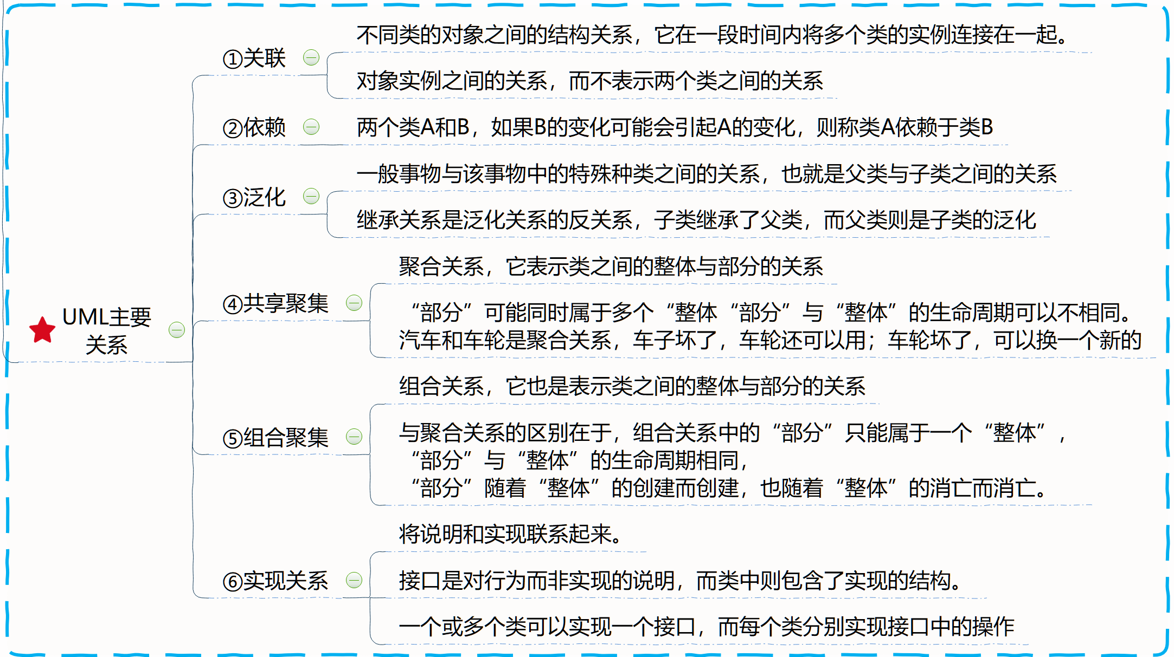Select the ⑥实现关系 topic node
The height and width of the screenshot is (657, 1174).
[276, 581]
